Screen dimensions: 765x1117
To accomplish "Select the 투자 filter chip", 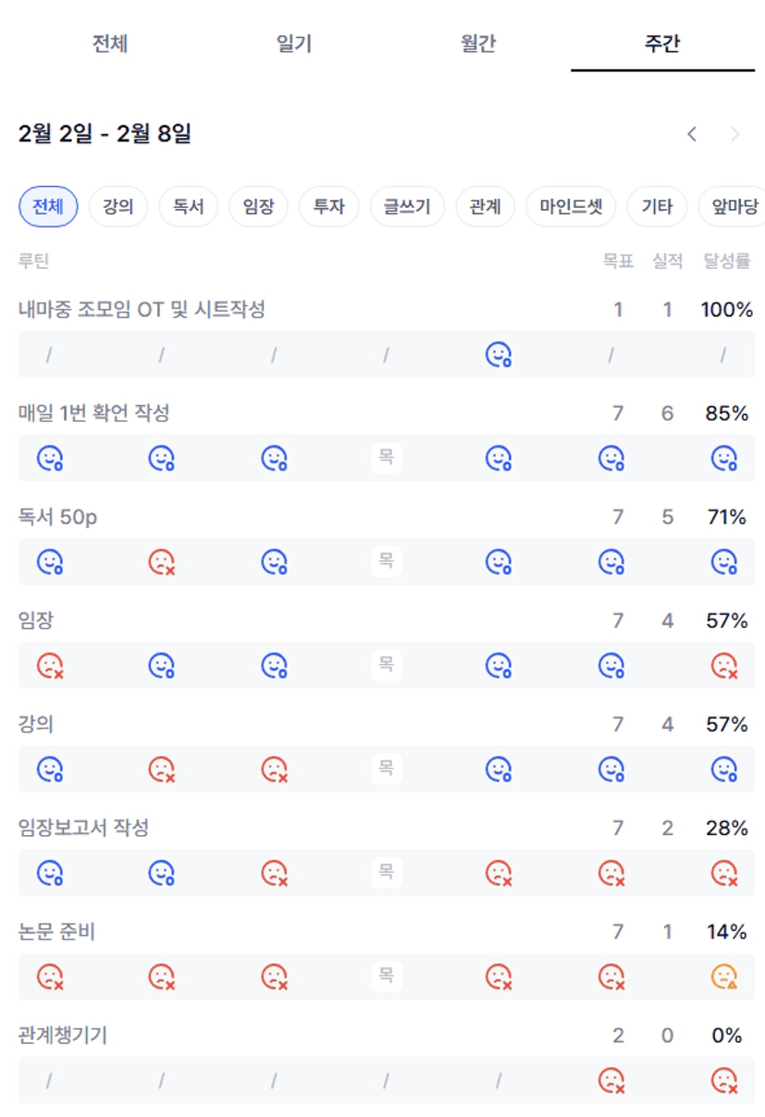I will point(328,206).
